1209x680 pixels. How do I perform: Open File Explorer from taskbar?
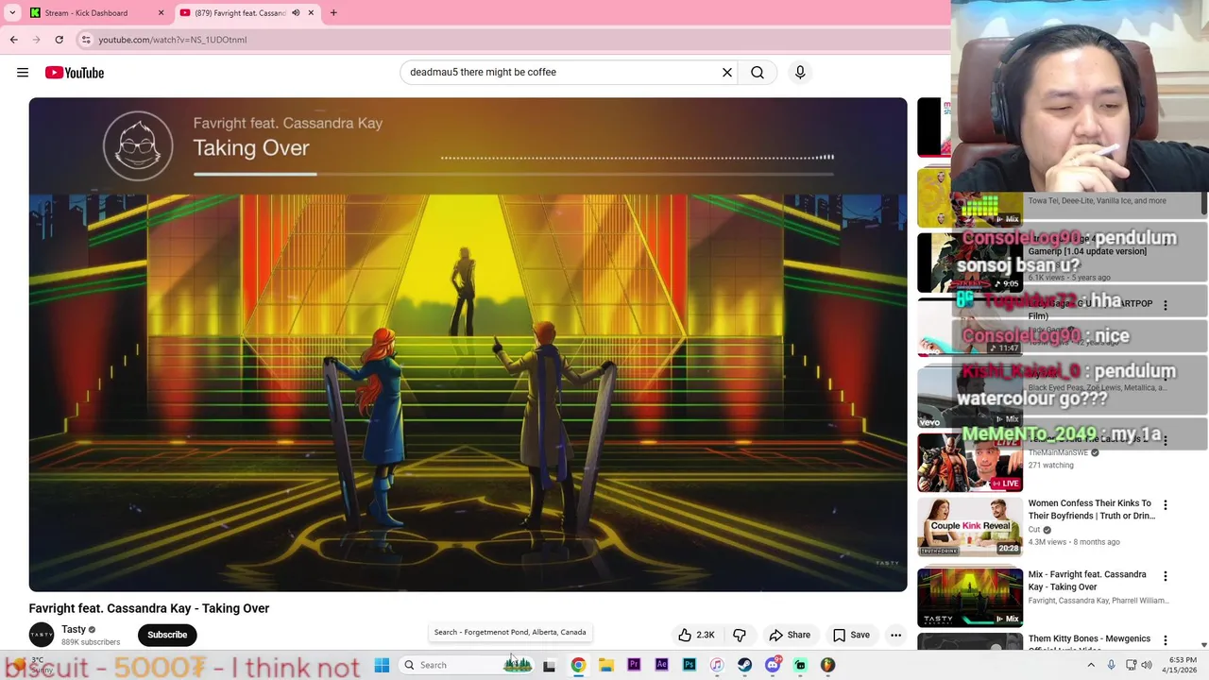tap(605, 665)
